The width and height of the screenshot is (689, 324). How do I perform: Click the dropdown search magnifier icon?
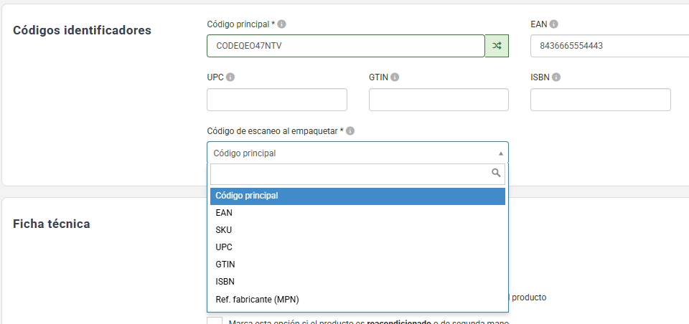495,173
